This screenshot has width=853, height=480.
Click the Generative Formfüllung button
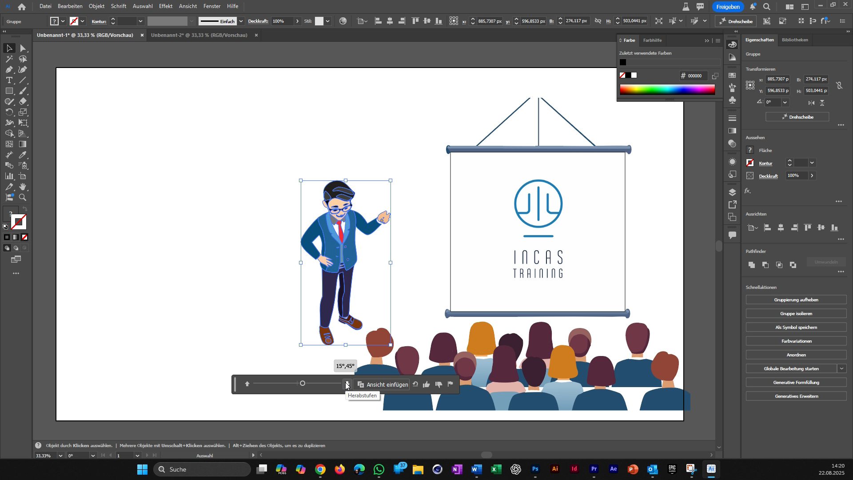[796, 383]
